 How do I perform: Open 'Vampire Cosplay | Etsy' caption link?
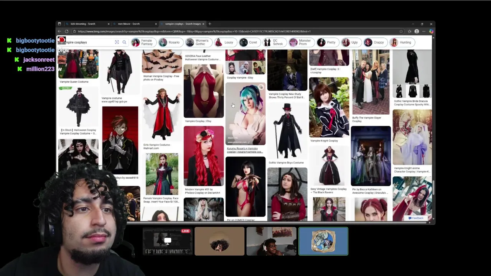pos(198,121)
